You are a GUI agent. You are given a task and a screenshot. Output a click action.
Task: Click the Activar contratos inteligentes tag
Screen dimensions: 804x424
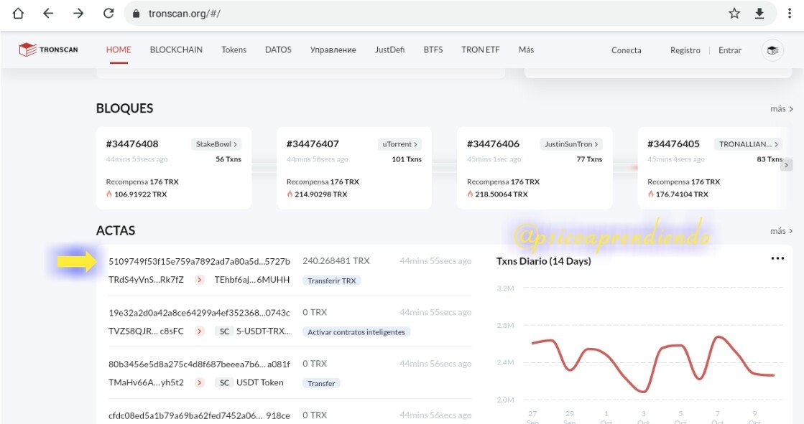click(x=356, y=332)
